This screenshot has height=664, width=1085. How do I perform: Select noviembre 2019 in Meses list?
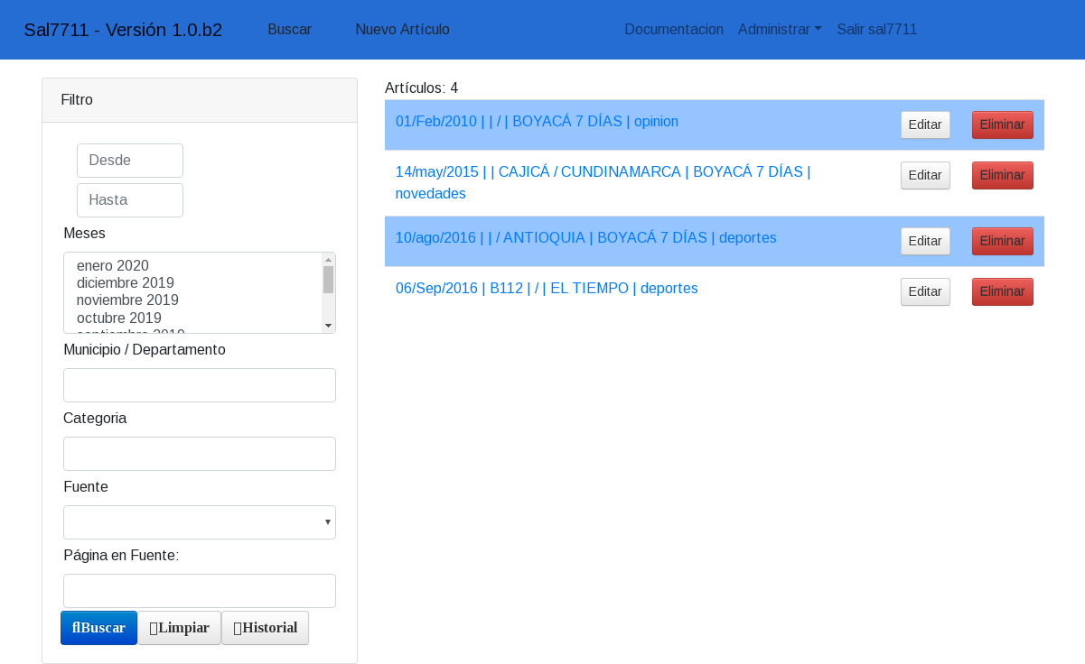(x=127, y=300)
